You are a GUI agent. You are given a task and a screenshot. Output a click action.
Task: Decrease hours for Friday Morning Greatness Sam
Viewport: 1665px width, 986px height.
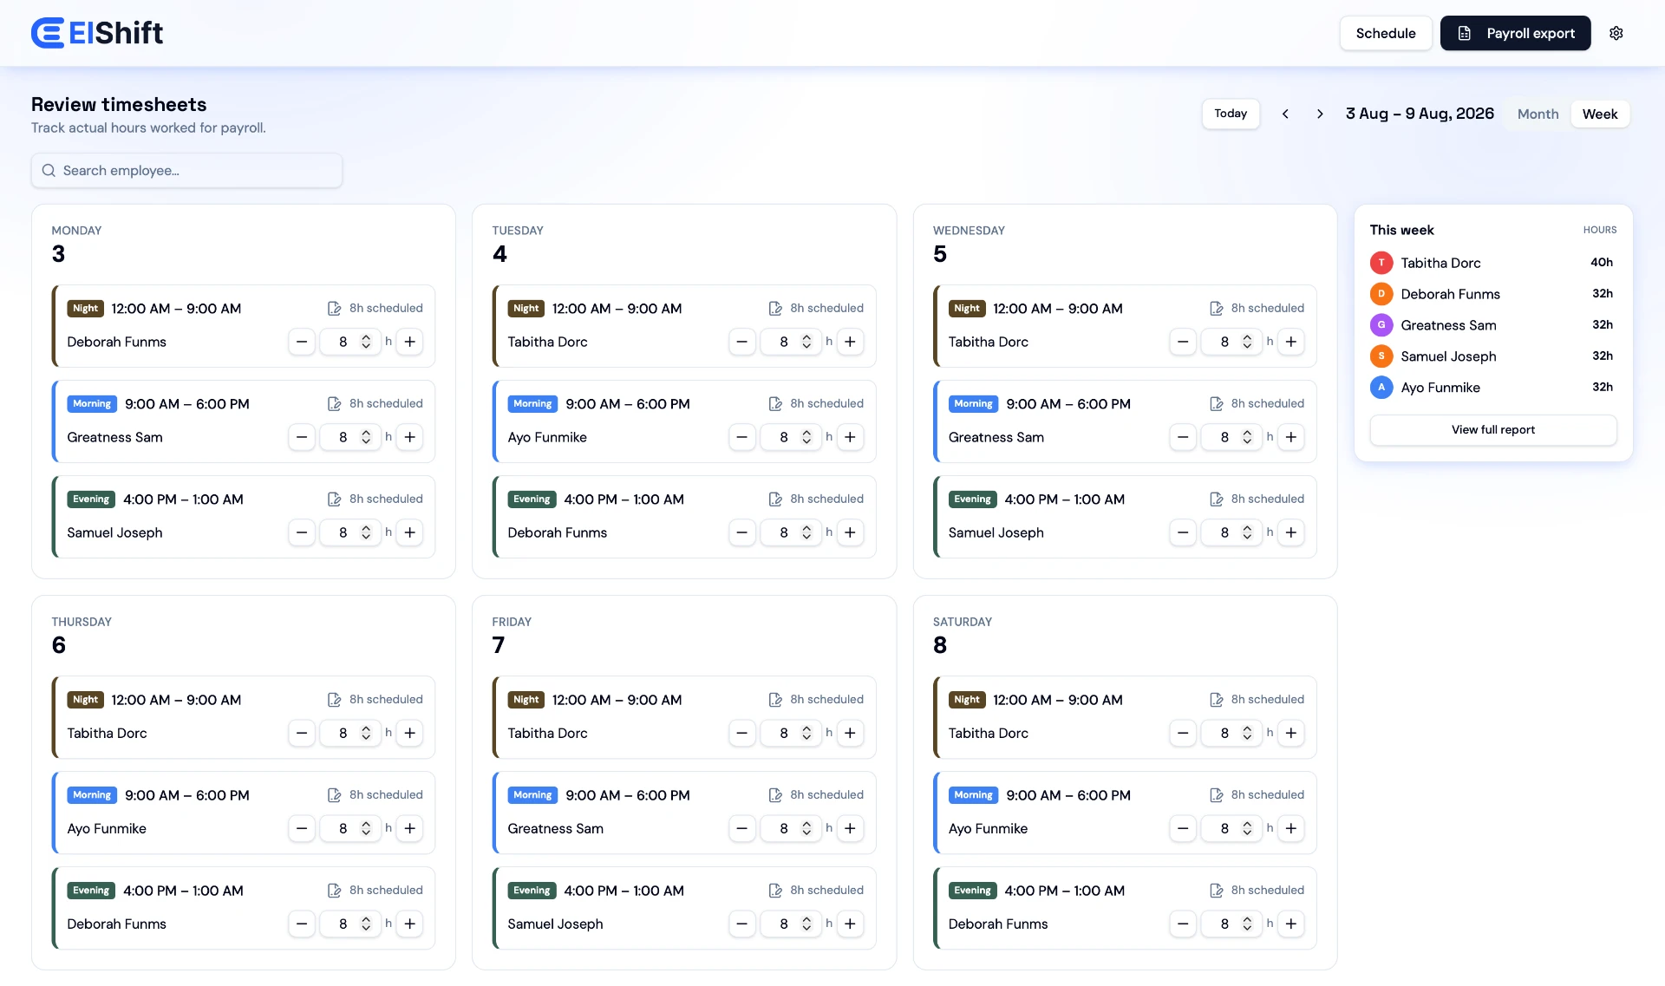(x=741, y=828)
